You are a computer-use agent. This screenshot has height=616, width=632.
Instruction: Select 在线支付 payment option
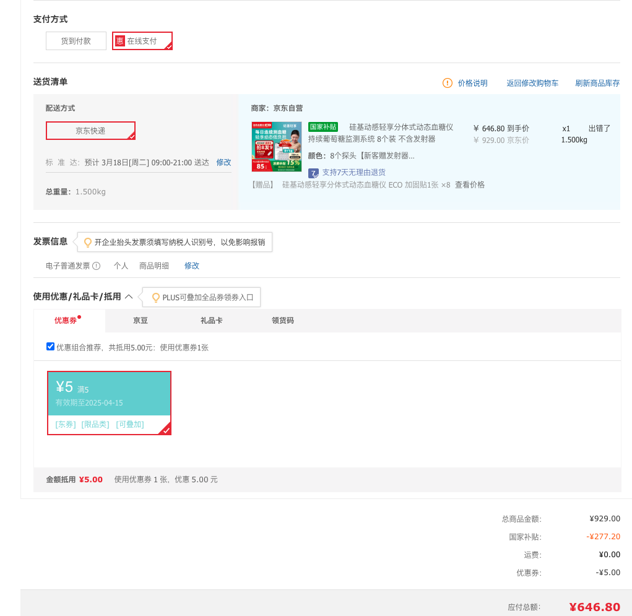coord(142,41)
